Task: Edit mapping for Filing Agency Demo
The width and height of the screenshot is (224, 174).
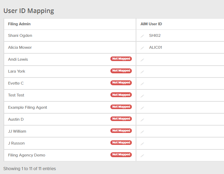Action: click(x=142, y=155)
